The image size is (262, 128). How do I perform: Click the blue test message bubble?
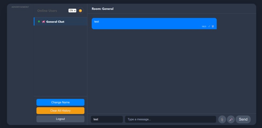154,23
